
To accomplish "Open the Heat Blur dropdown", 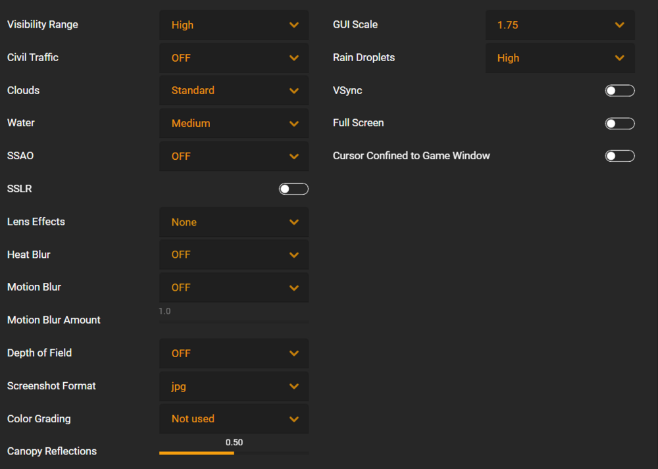I will tap(233, 255).
